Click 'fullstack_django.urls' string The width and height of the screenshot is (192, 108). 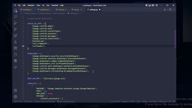(54, 79)
